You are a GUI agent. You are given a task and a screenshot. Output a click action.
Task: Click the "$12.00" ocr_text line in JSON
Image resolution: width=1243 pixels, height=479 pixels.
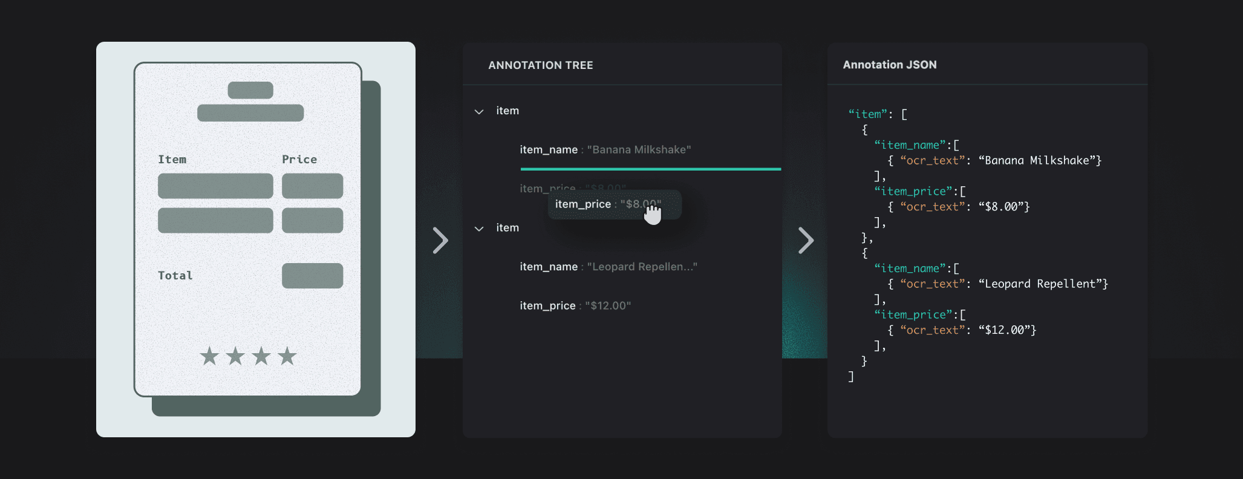962,330
